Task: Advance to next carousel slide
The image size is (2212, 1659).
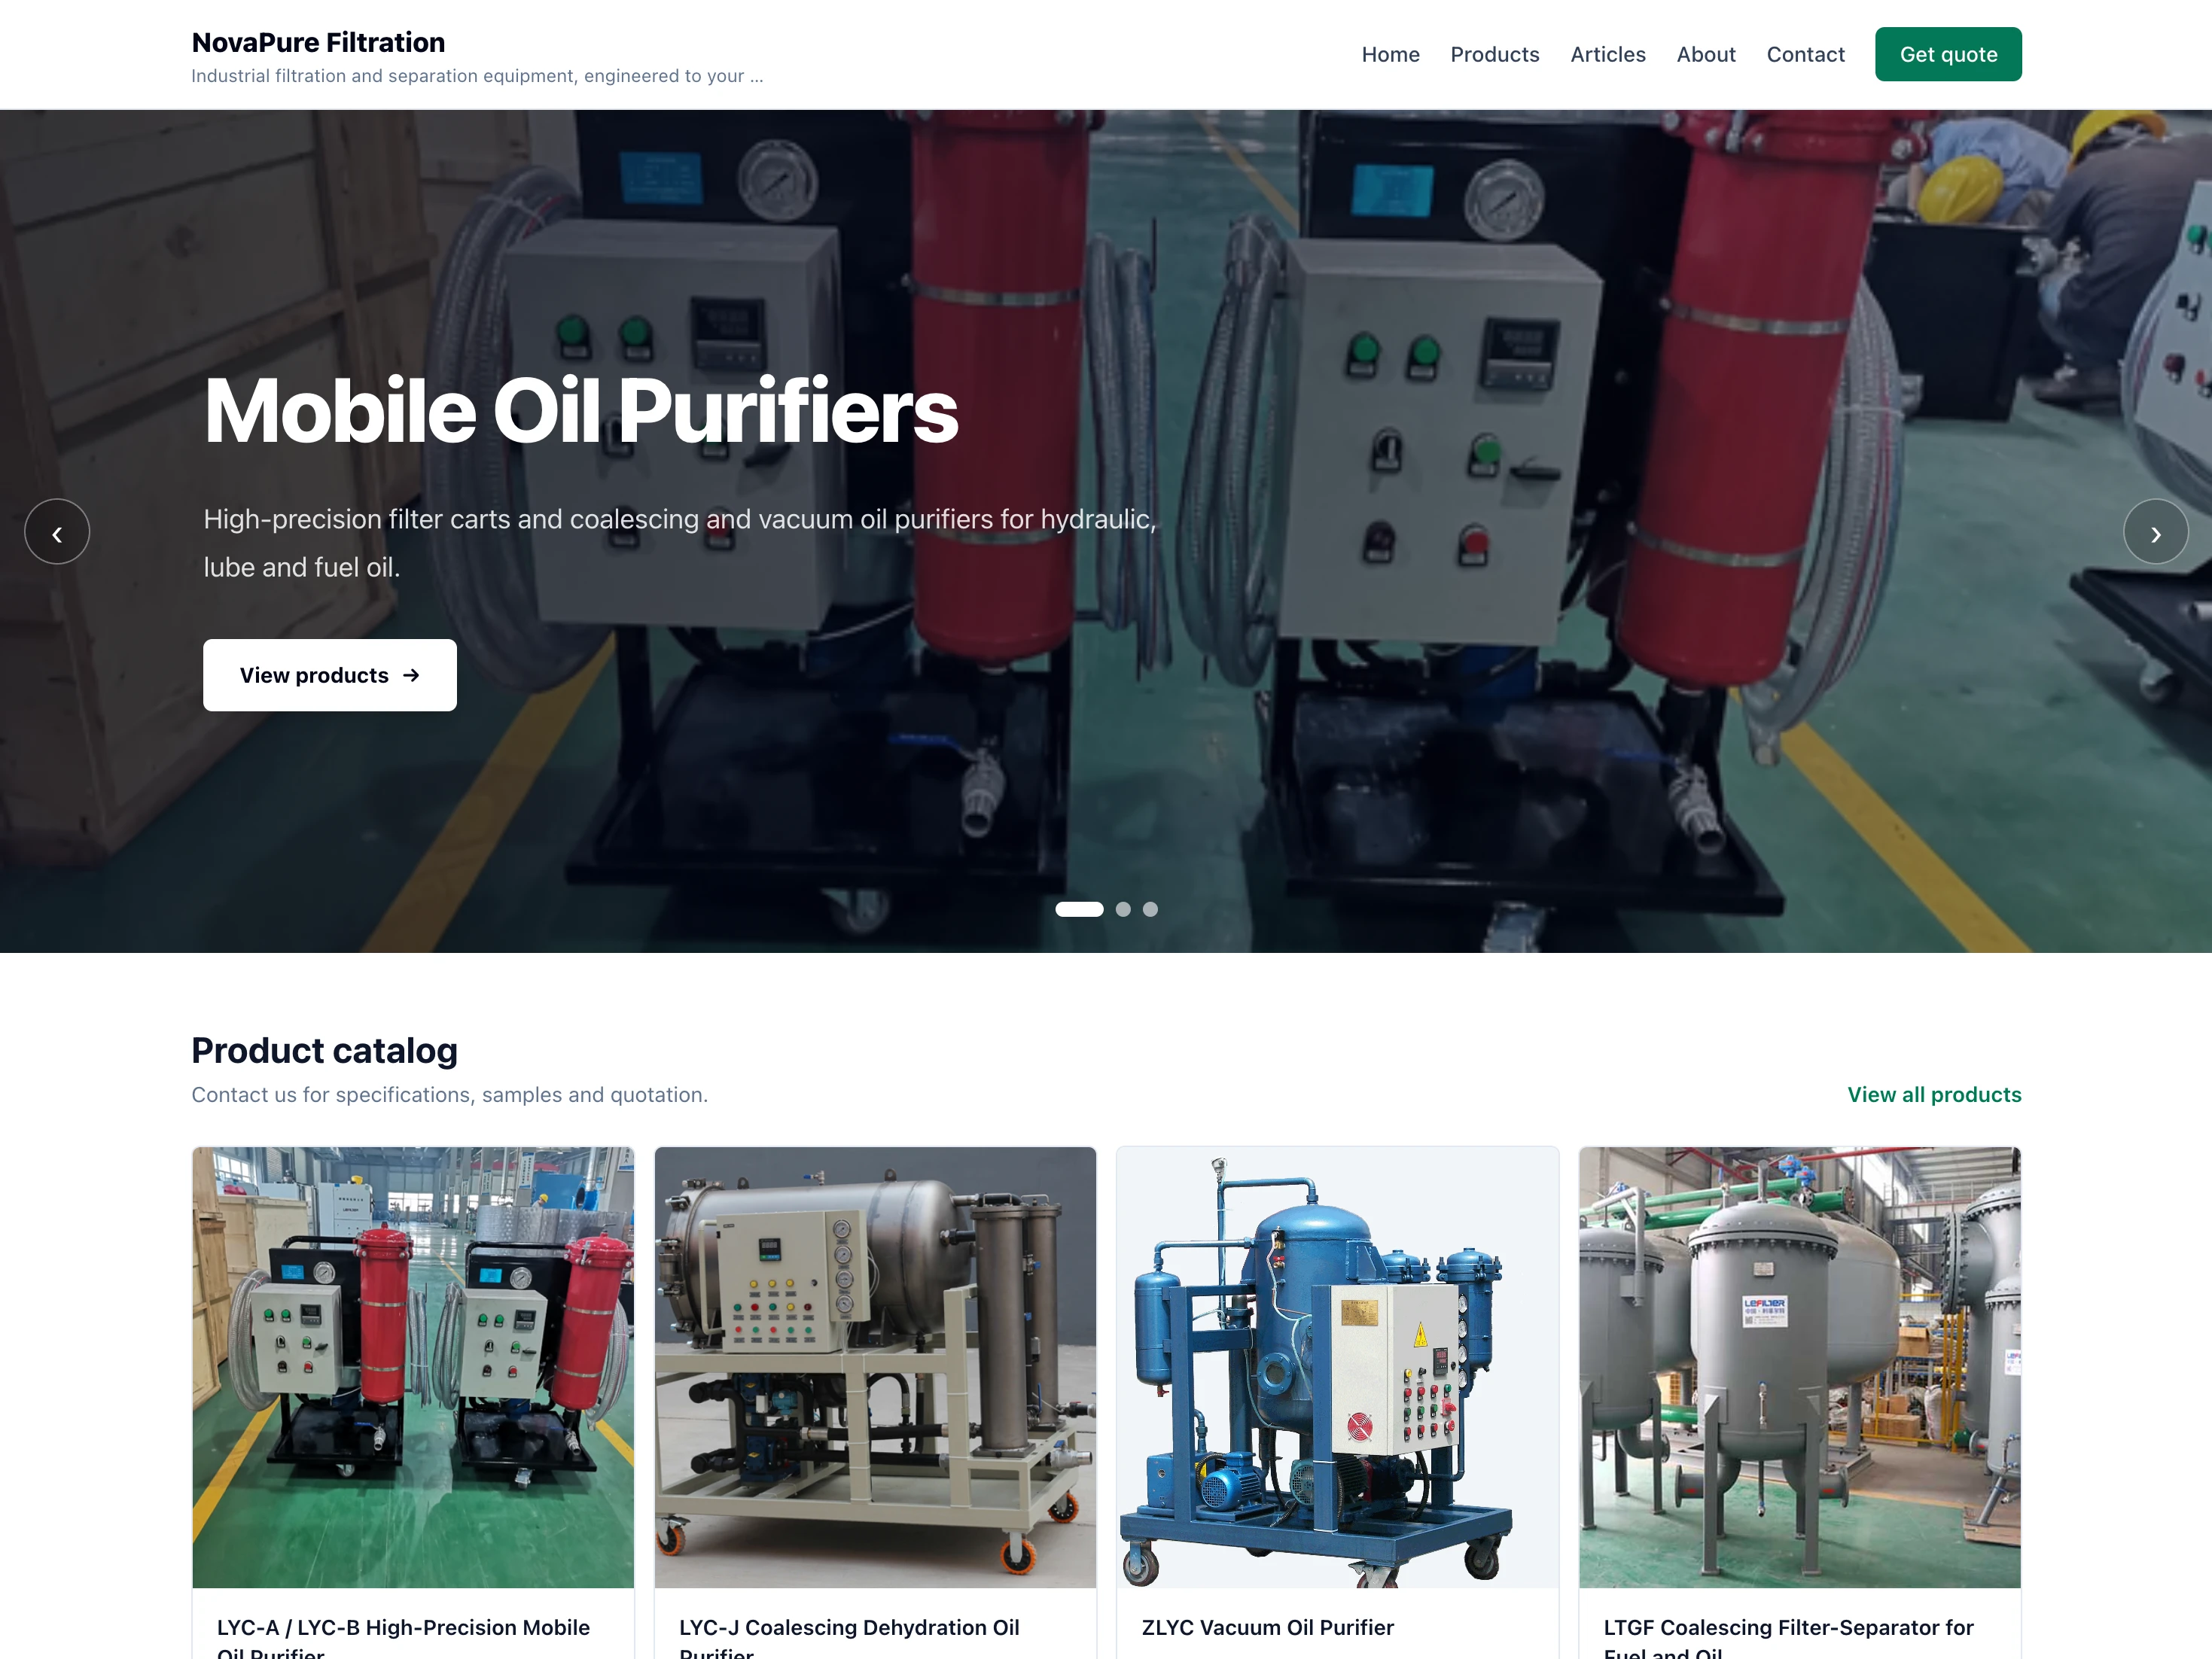Action: tap(2155, 531)
